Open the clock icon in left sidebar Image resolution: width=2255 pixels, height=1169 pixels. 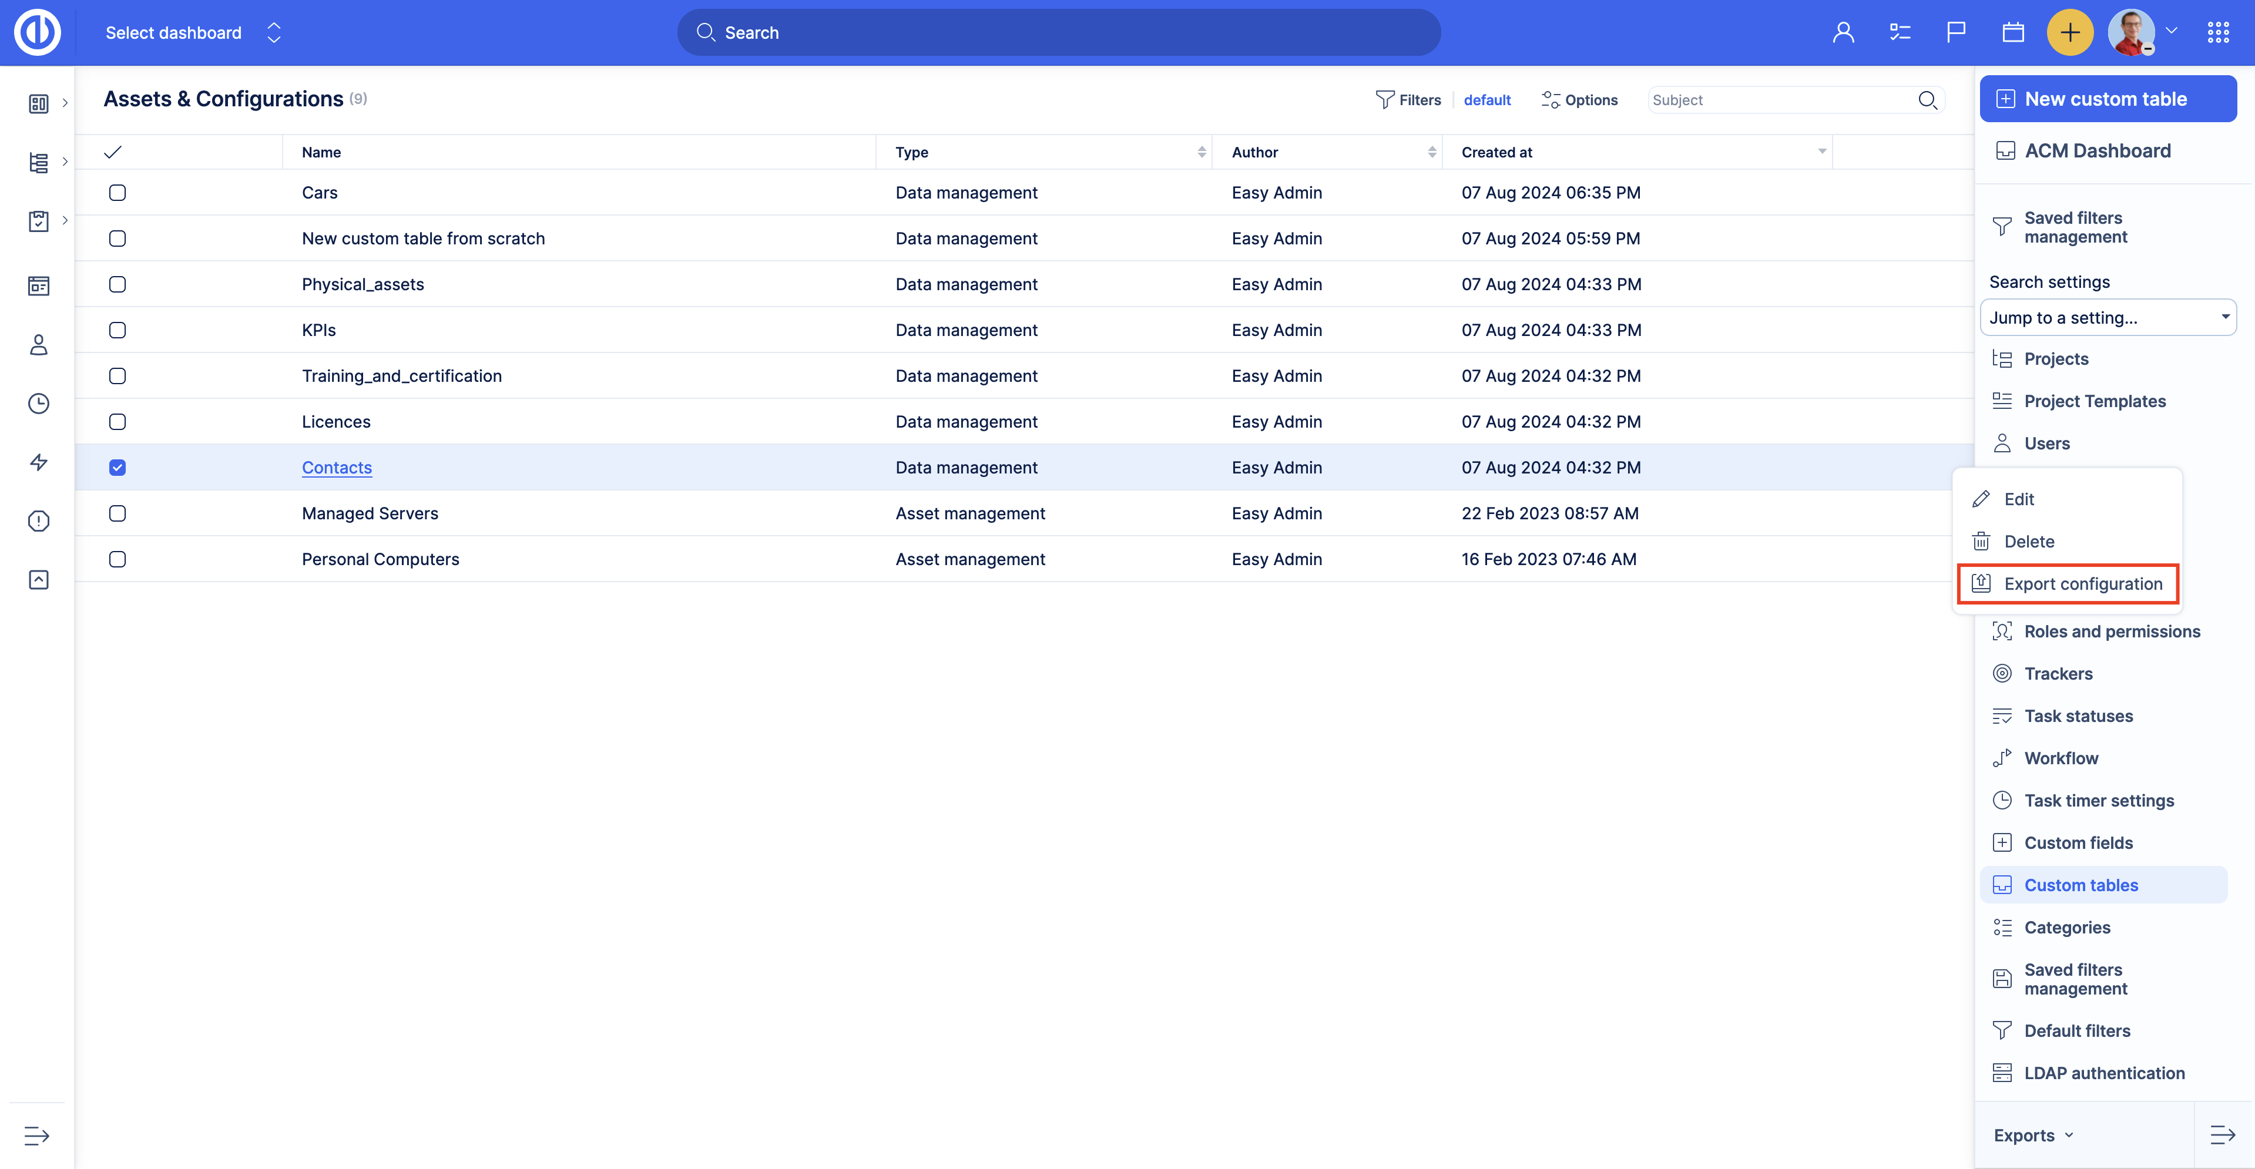click(x=39, y=404)
